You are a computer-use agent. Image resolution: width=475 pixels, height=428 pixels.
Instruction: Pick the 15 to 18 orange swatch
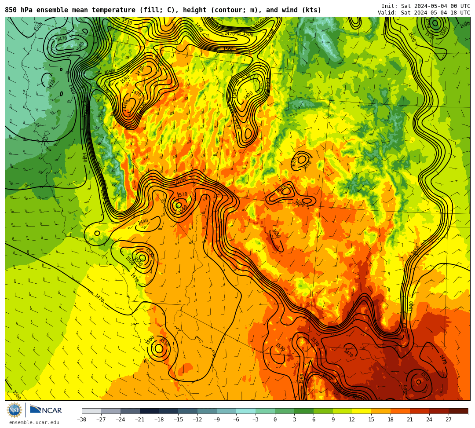pyautogui.click(x=381, y=411)
